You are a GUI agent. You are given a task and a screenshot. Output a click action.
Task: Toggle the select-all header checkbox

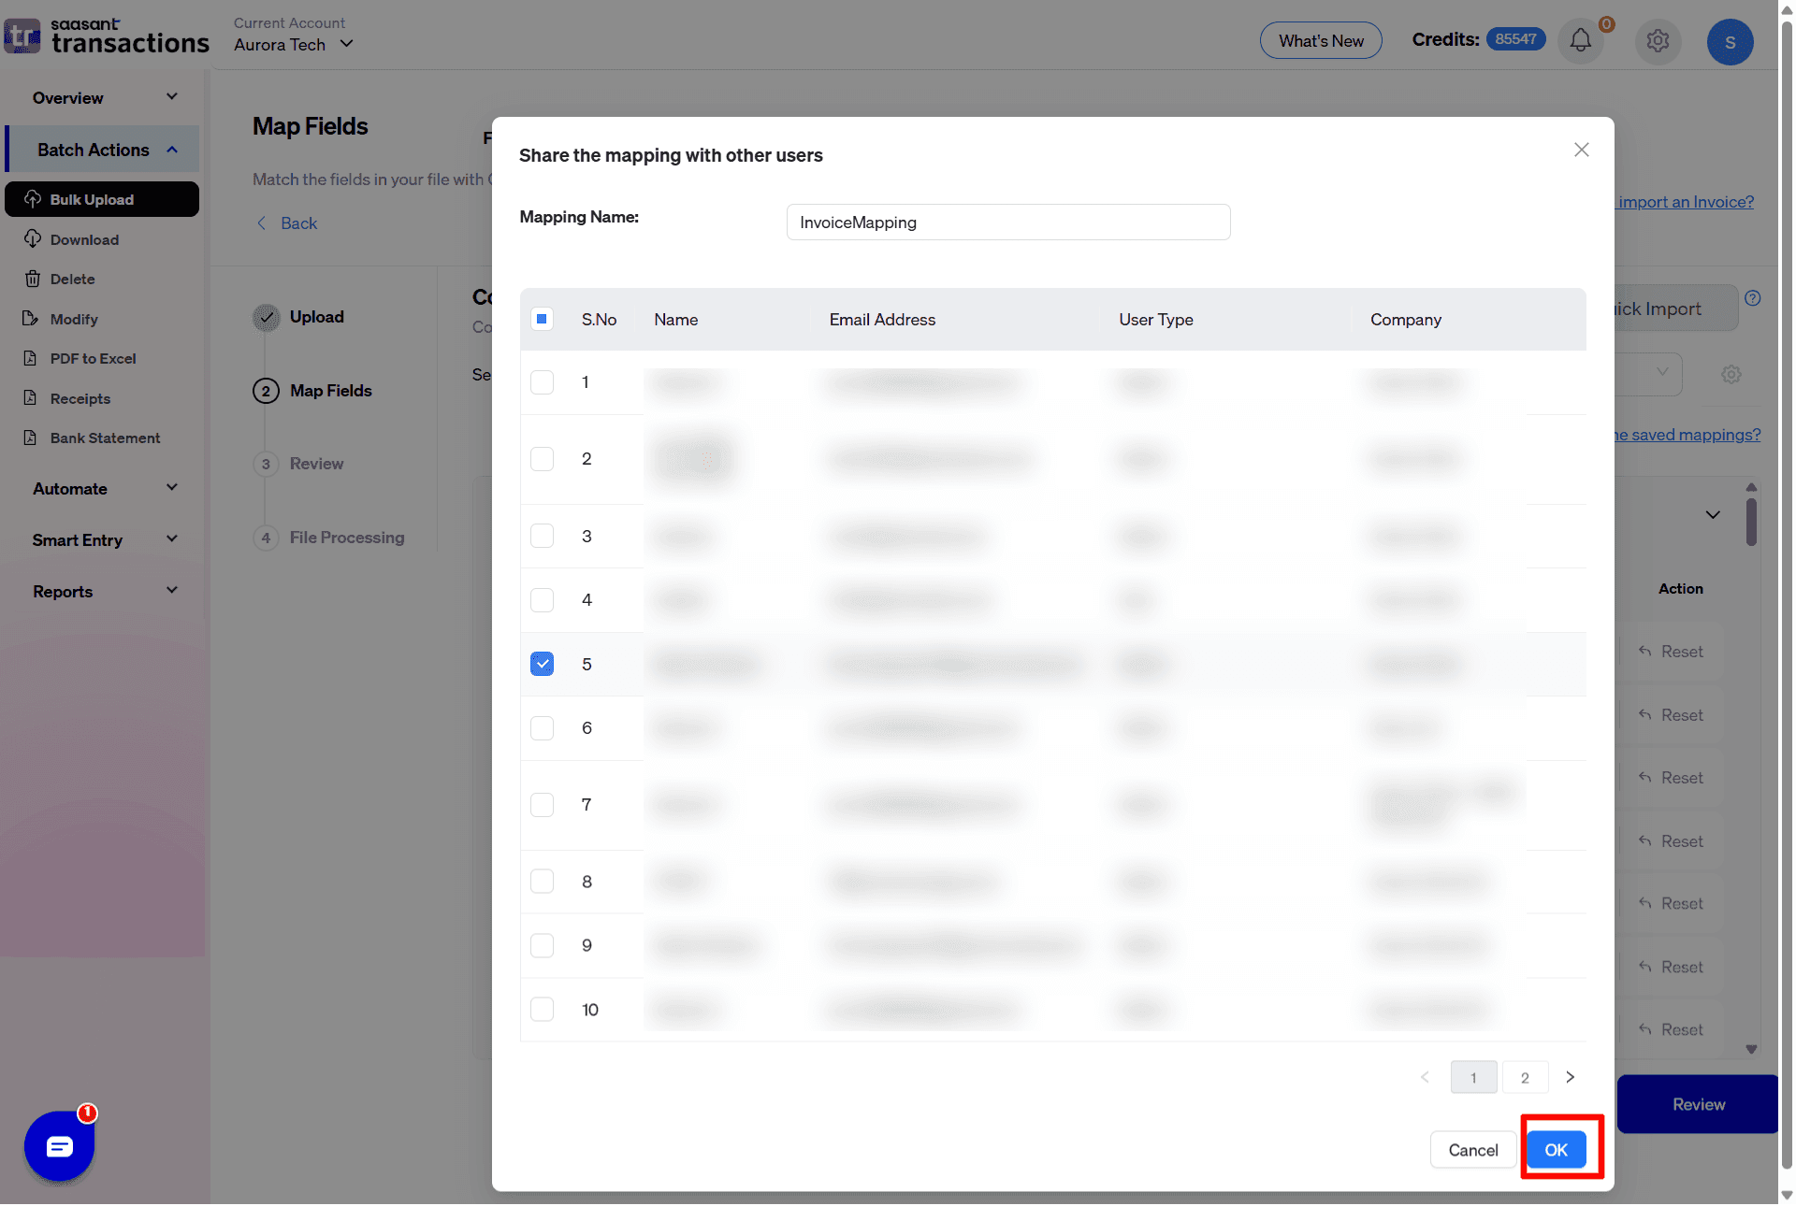pos(542,319)
